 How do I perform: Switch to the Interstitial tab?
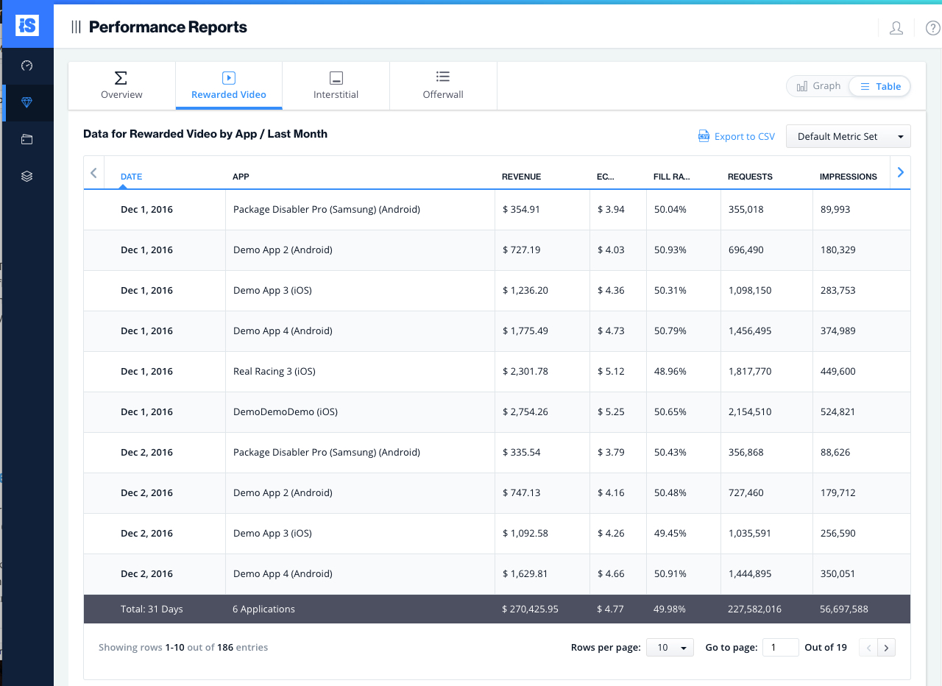pos(336,85)
